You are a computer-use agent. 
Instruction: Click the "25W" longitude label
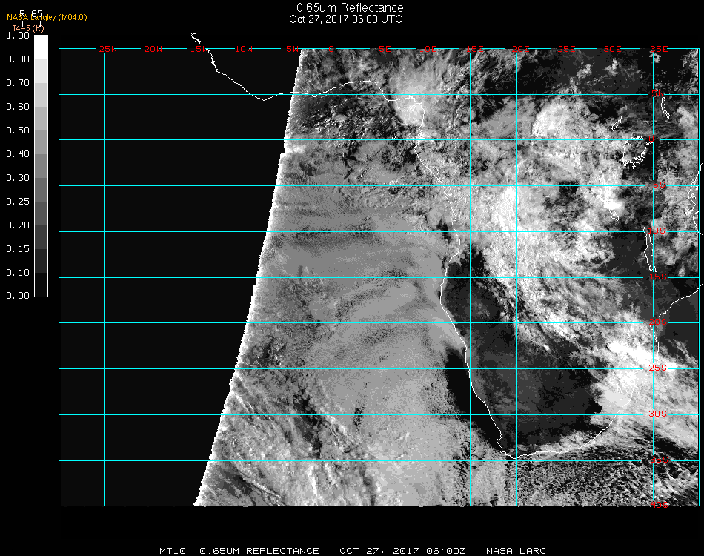(x=107, y=49)
